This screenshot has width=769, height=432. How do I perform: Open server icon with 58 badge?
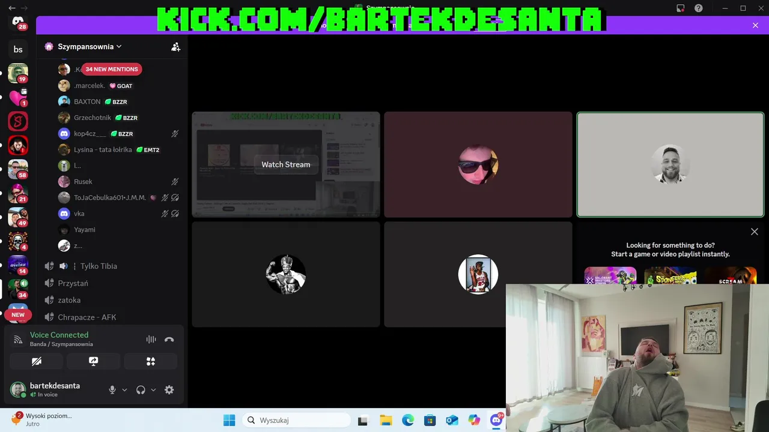(18, 169)
